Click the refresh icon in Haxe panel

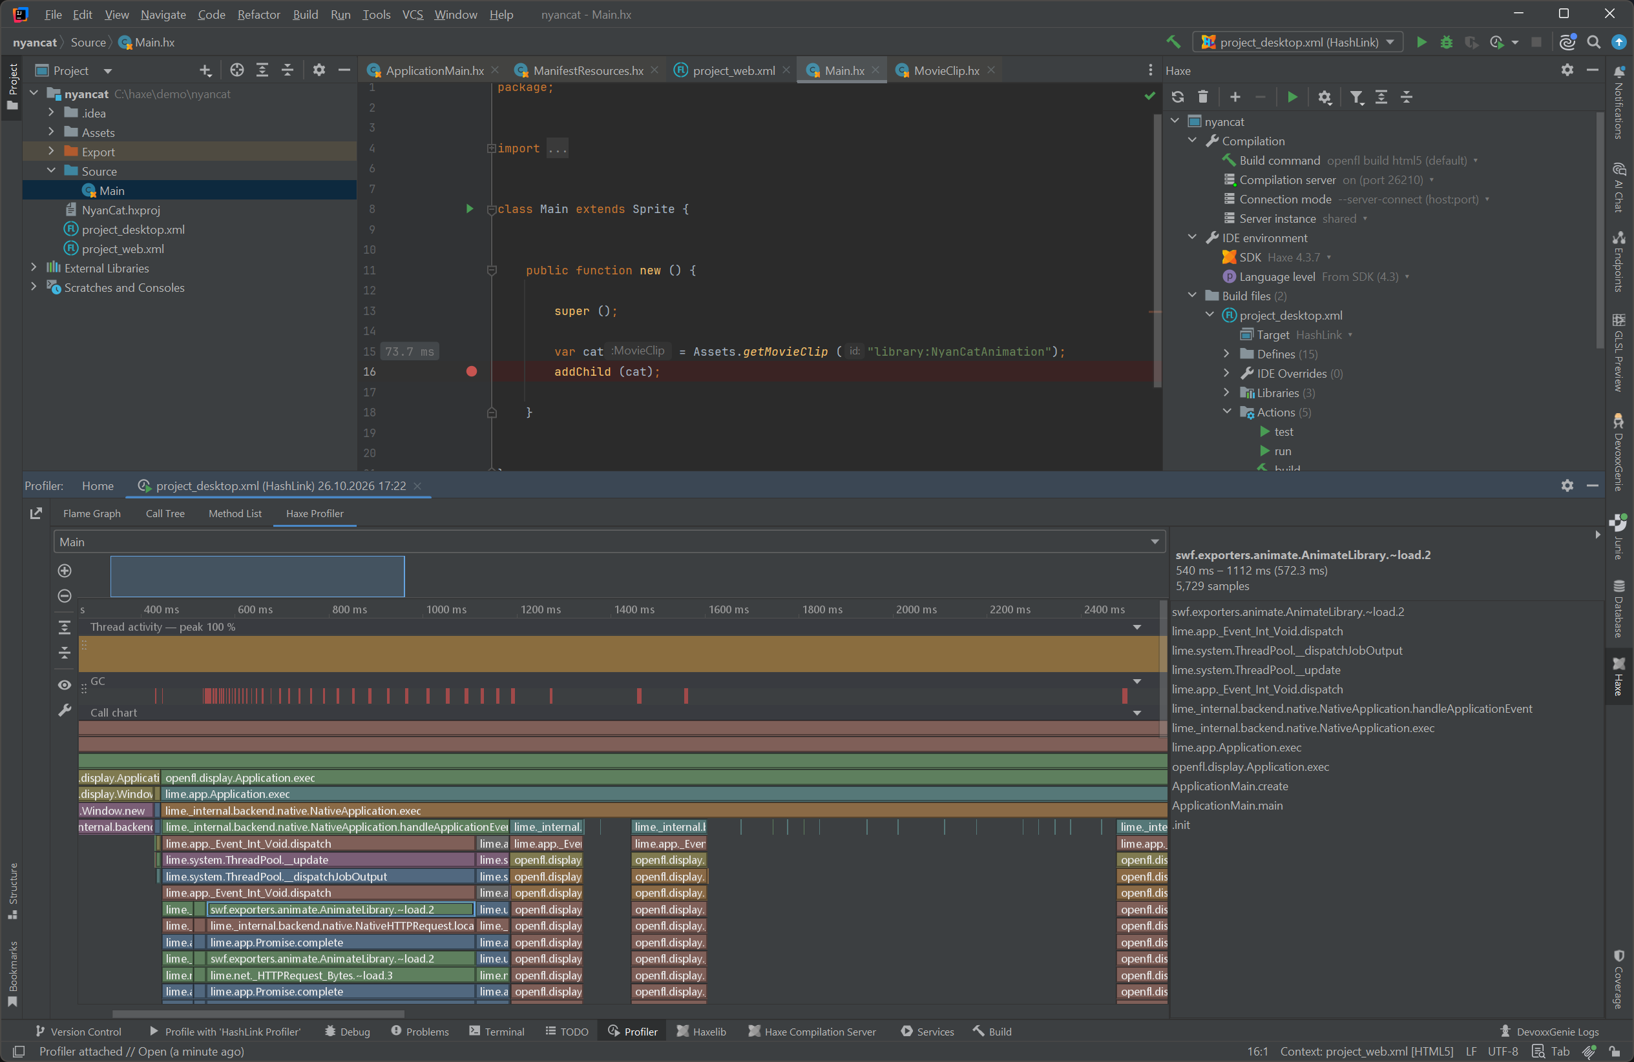click(x=1177, y=97)
